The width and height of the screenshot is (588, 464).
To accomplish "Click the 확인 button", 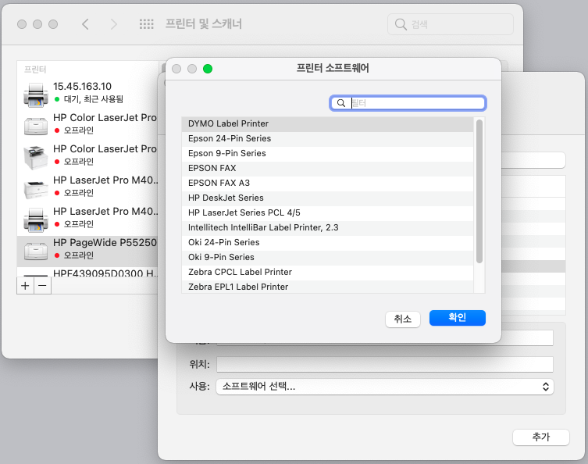I will [457, 318].
